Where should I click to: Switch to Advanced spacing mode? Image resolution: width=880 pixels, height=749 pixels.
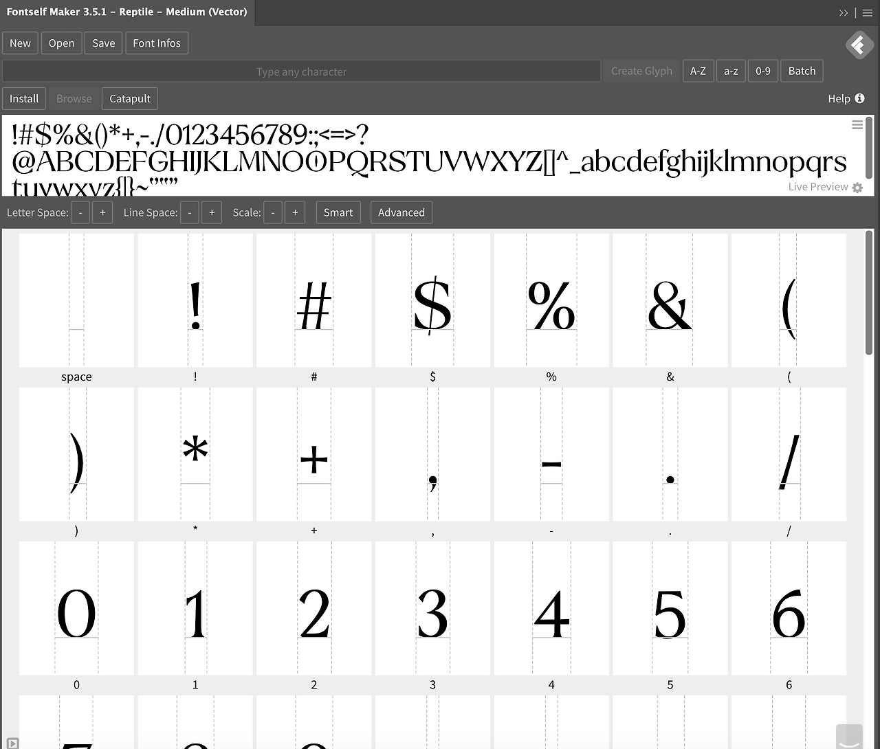(x=401, y=212)
